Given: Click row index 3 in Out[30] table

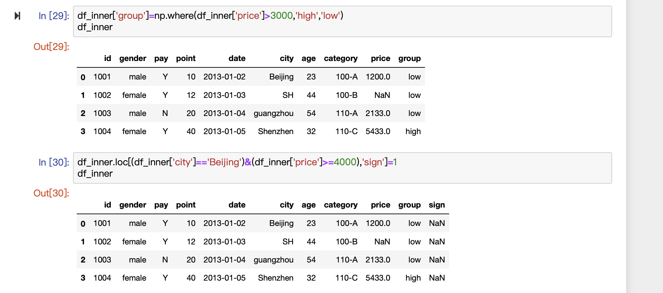Looking at the screenshot, I should pyautogui.click(x=83, y=278).
